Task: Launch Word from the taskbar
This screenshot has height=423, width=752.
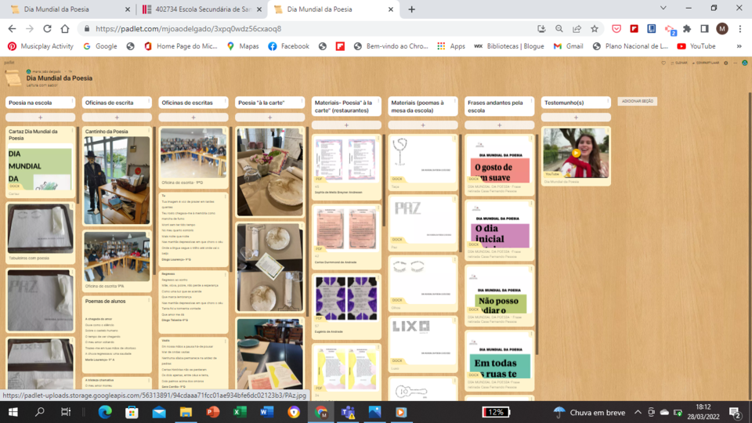Action: coord(266,412)
